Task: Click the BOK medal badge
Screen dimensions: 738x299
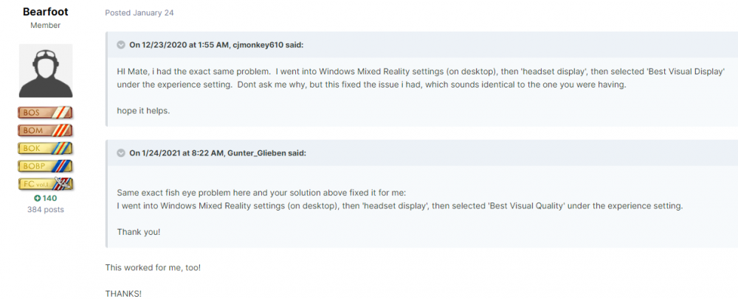Action: (x=46, y=148)
